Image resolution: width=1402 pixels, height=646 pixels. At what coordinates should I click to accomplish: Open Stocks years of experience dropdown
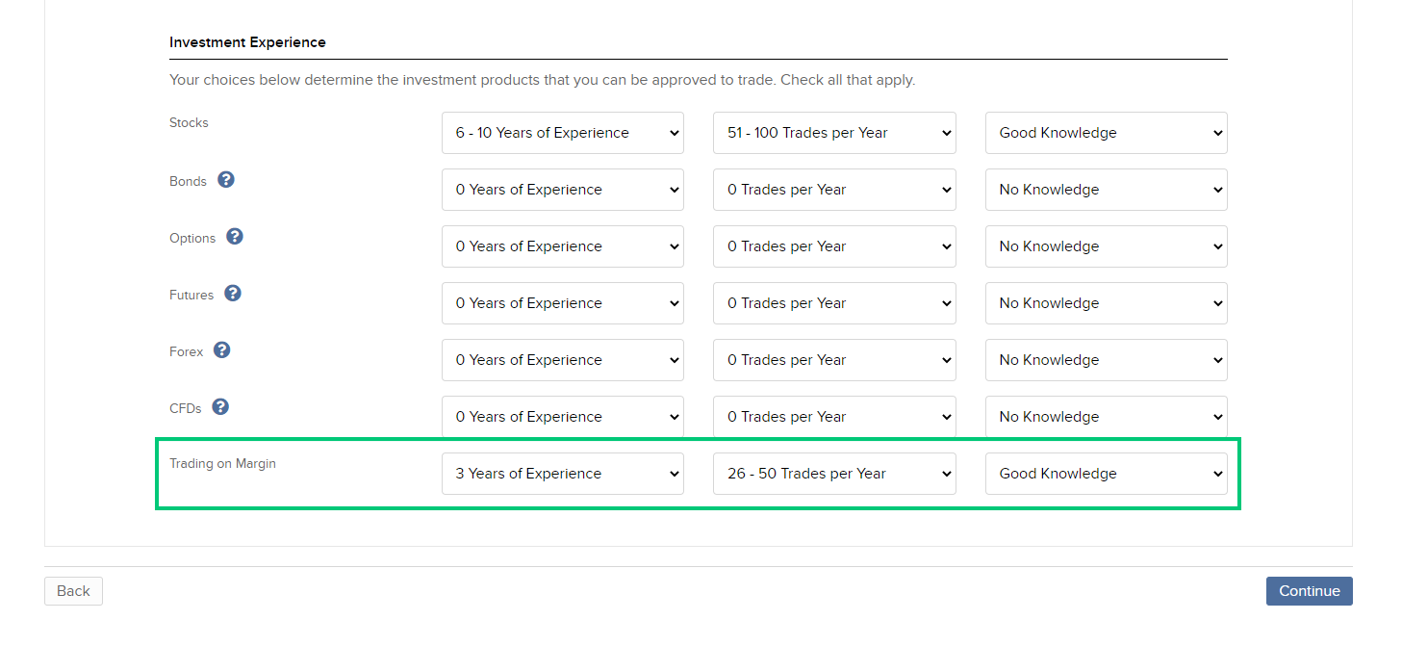click(x=563, y=133)
